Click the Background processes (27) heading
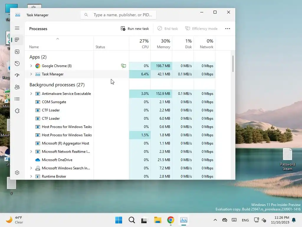Viewport: 302px width, 227px height. click(x=57, y=85)
